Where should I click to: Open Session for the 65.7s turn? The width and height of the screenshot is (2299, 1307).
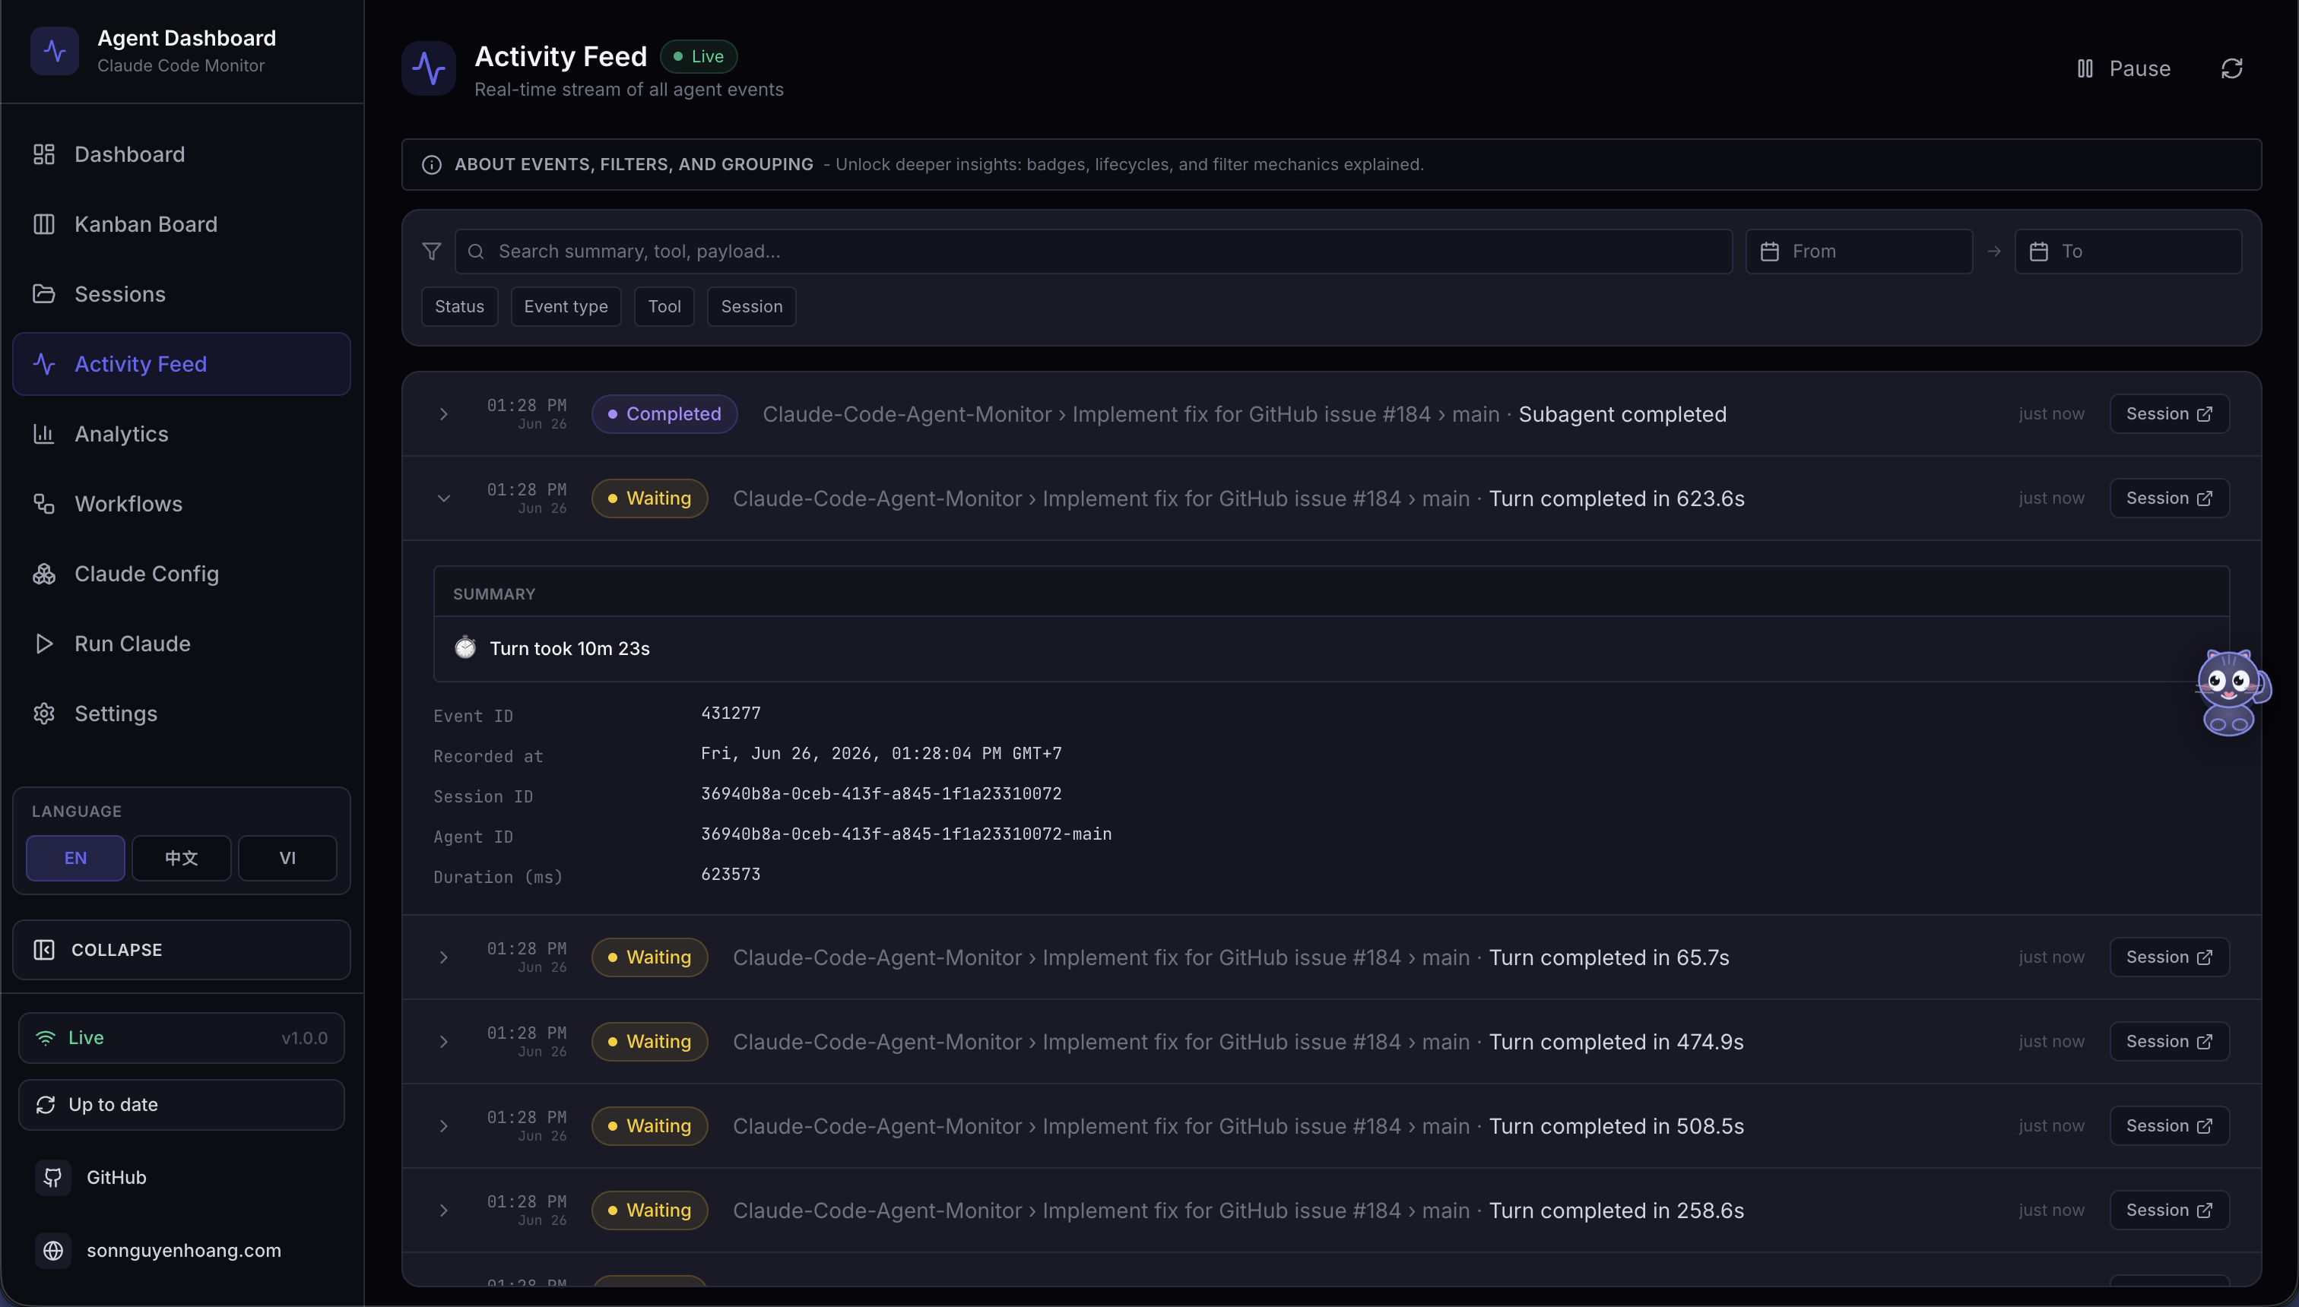[x=2169, y=957]
